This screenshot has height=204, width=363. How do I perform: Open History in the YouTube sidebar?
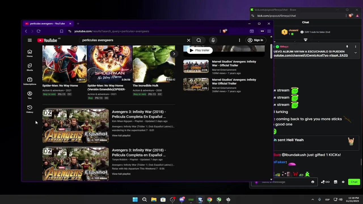pos(29,109)
